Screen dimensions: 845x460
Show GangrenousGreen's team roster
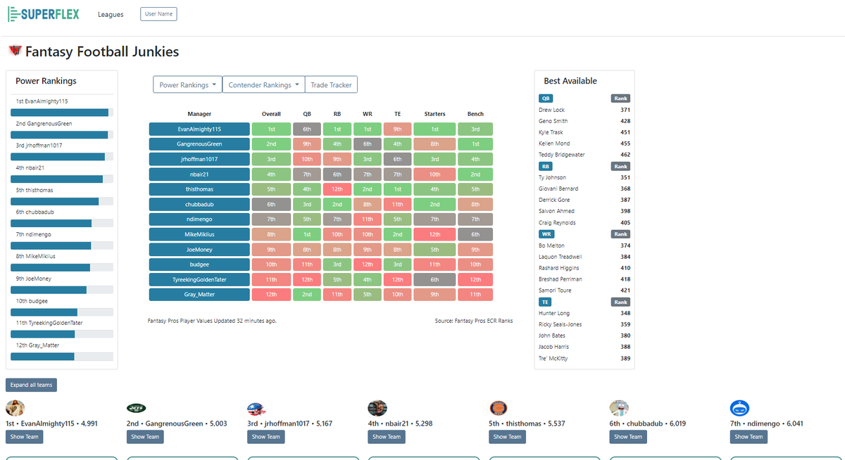(x=145, y=436)
